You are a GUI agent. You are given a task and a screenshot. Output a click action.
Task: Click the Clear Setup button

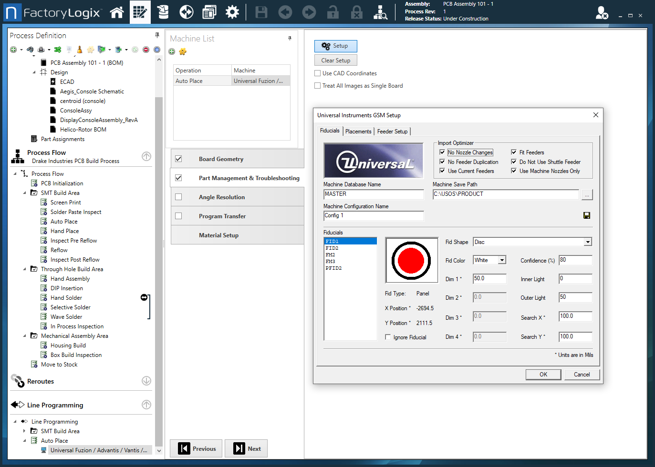tap(335, 60)
